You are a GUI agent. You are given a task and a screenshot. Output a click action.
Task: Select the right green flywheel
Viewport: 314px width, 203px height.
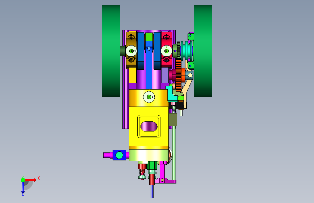pyautogui.click(x=203, y=51)
